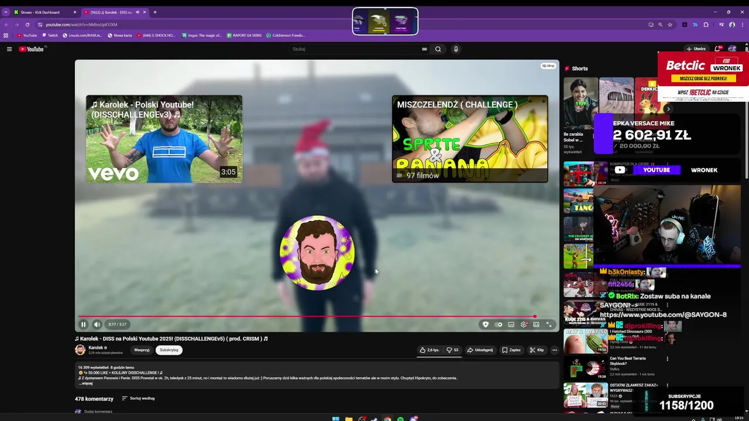Open Chrome from the taskbar

387,419
